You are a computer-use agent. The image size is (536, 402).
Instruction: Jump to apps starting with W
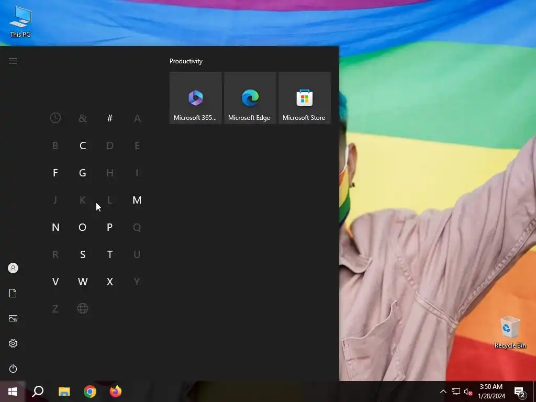pyautogui.click(x=83, y=282)
